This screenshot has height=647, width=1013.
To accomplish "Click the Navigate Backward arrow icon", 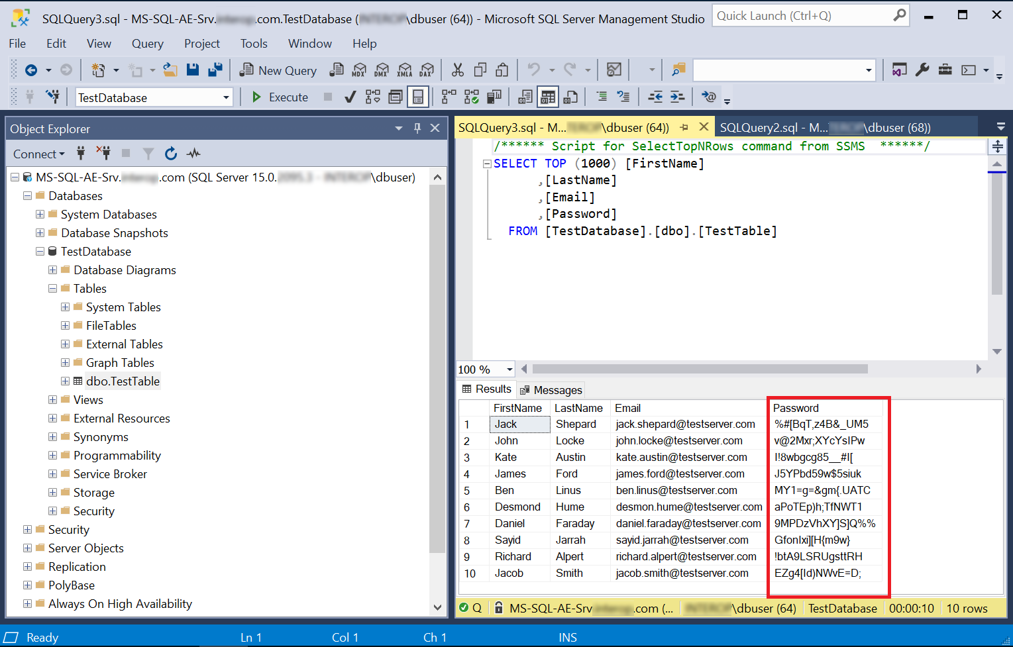I will pos(30,70).
